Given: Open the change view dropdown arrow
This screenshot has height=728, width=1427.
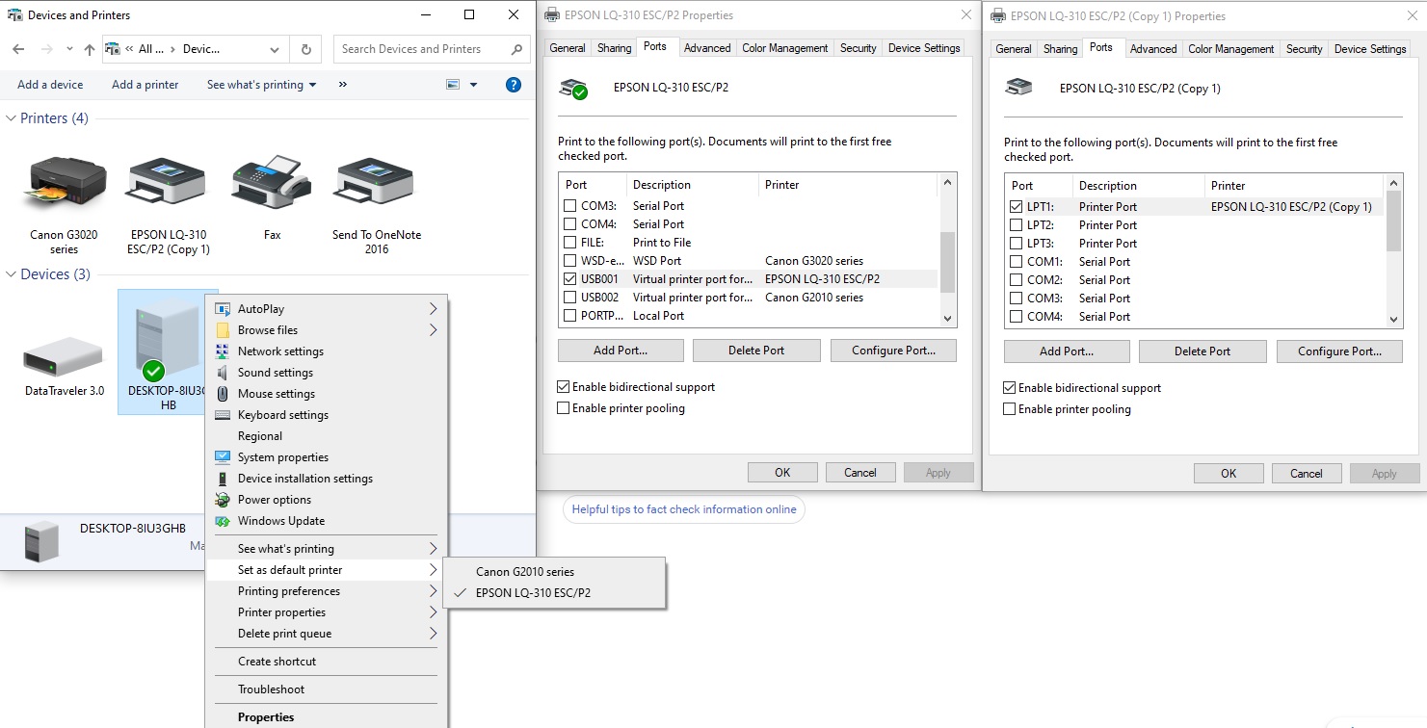Looking at the screenshot, I should (x=473, y=85).
